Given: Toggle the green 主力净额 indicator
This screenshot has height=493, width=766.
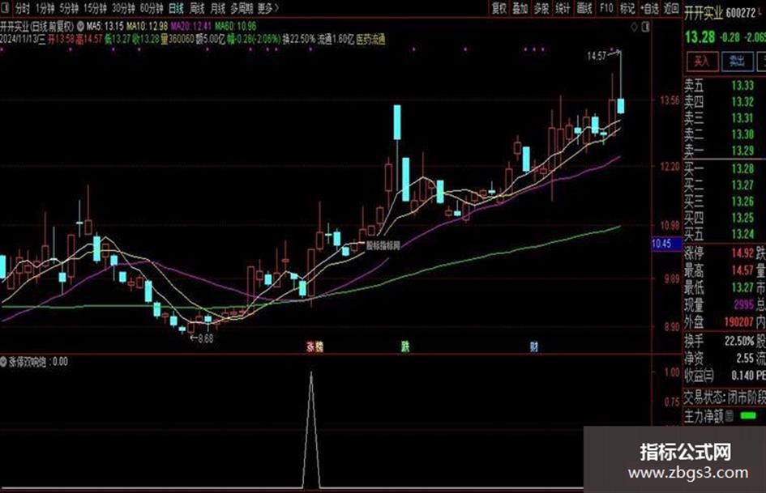Looking at the screenshot, I should click(x=749, y=416).
